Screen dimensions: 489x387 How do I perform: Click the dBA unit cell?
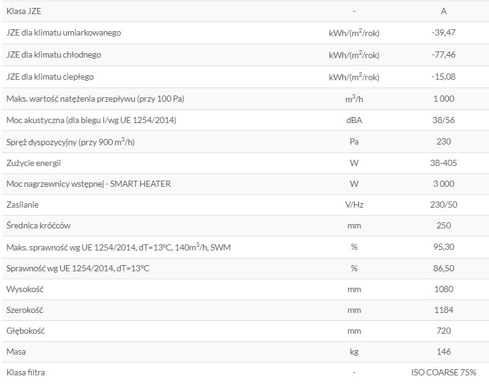[x=354, y=120]
